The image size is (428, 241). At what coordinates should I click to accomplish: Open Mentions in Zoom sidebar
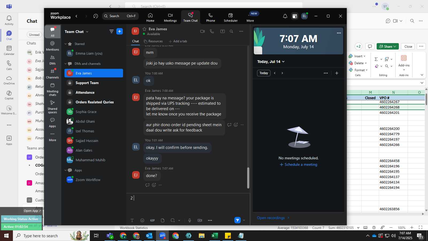coord(52,46)
